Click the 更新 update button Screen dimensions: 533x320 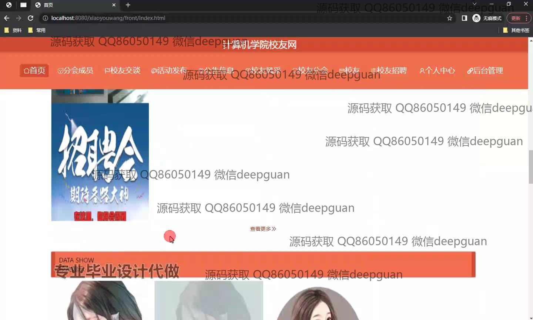[515, 18]
